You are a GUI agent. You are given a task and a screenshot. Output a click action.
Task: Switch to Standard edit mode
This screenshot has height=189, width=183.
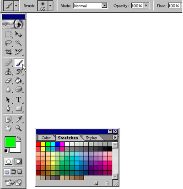pyautogui.click(x=8, y=161)
